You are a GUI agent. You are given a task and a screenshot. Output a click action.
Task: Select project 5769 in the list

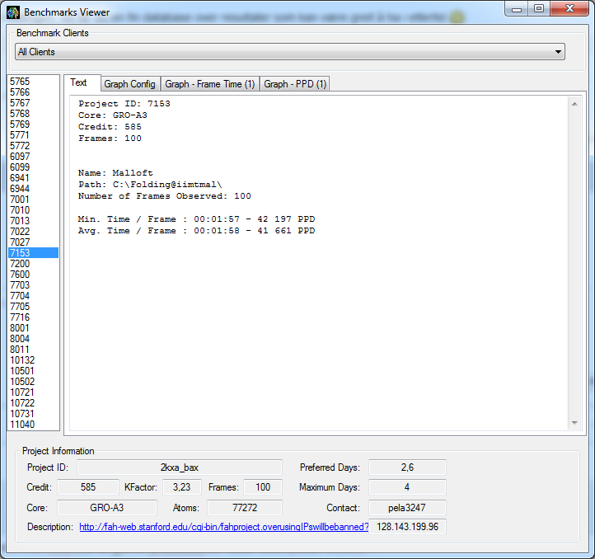33,124
